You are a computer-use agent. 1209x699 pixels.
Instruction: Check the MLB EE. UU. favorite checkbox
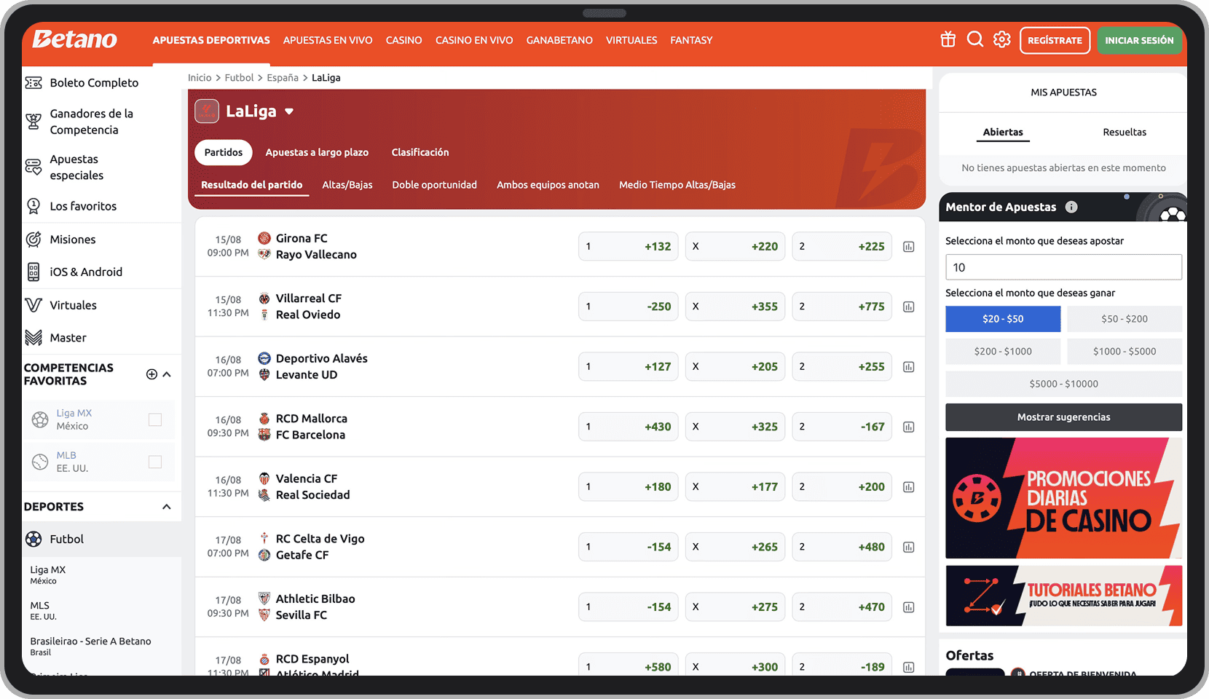tap(155, 462)
